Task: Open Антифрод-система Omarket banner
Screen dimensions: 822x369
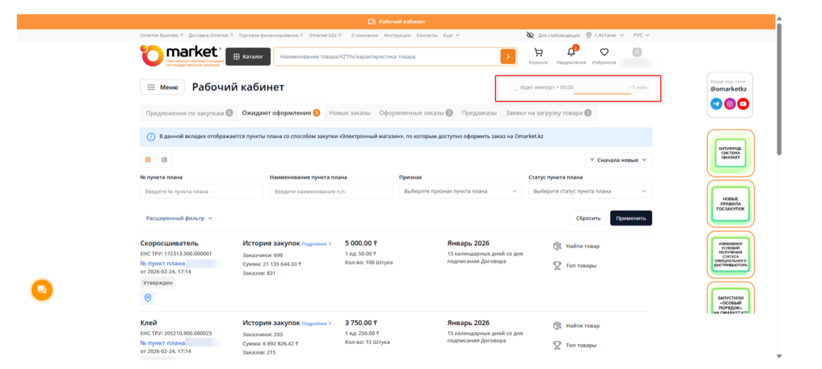Action: [x=730, y=153]
